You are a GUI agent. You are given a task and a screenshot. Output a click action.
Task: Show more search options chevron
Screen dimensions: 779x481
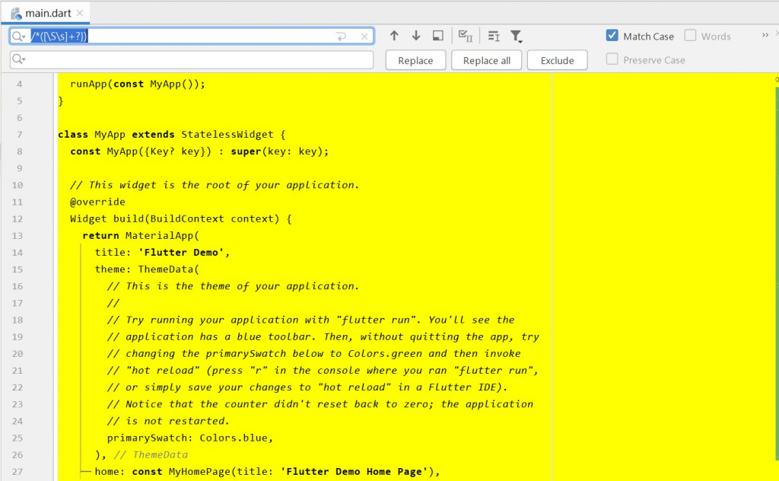click(x=765, y=35)
